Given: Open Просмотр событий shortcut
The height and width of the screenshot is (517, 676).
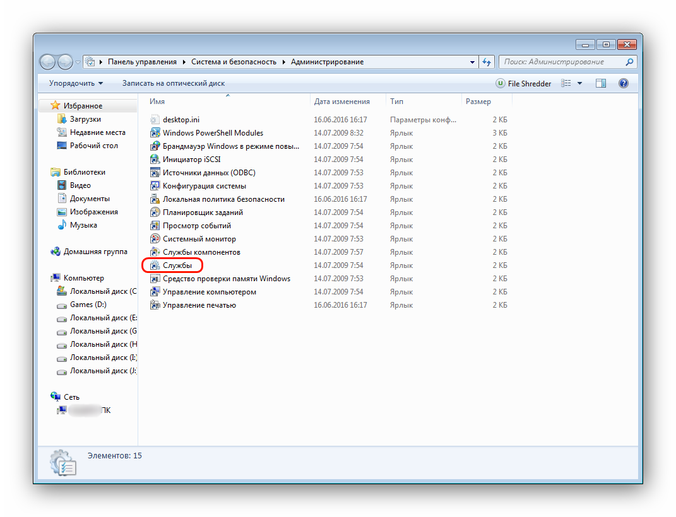Looking at the screenshot, I should (196, 226).
